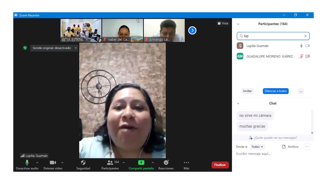Go to next video thumbnails with blue arrow
Viewport: 327px width, 184px height.
click(x=192, y=30)
